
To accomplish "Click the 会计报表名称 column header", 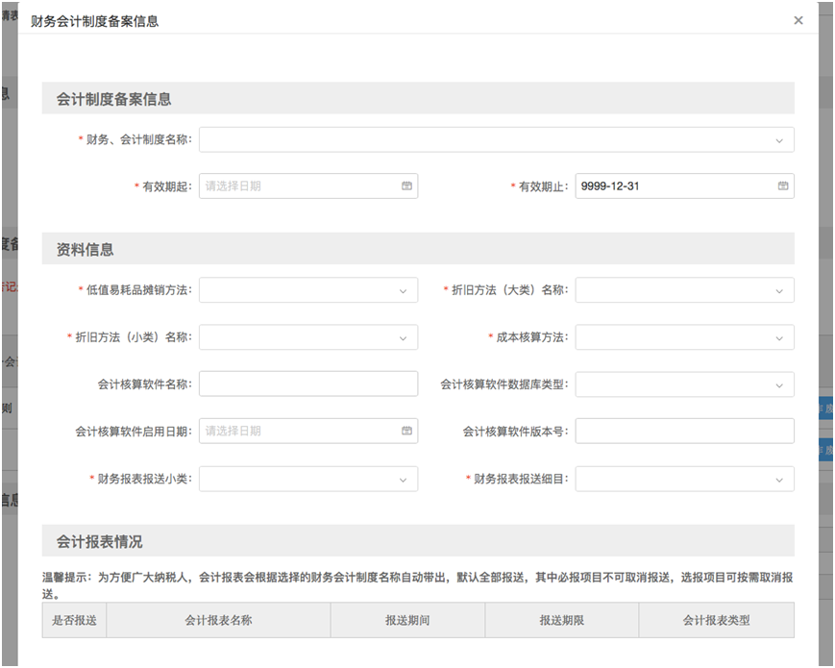I will click(x=218, y=621).
